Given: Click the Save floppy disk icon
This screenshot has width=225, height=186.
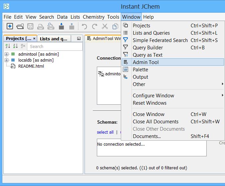Looking at the screenshot, I should [30, 26].
